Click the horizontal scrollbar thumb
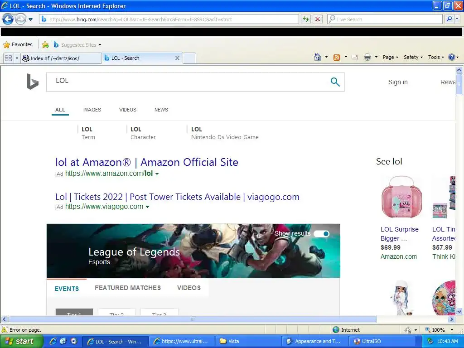The height and width of the screenshot is (348, 464). (x=193, y=319)
